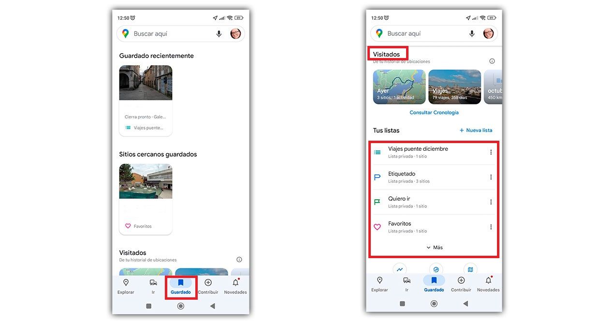Tap the microphone icon in right phone search bar
613x321 pixels.
pyautogui.click(x=472, y=33)
